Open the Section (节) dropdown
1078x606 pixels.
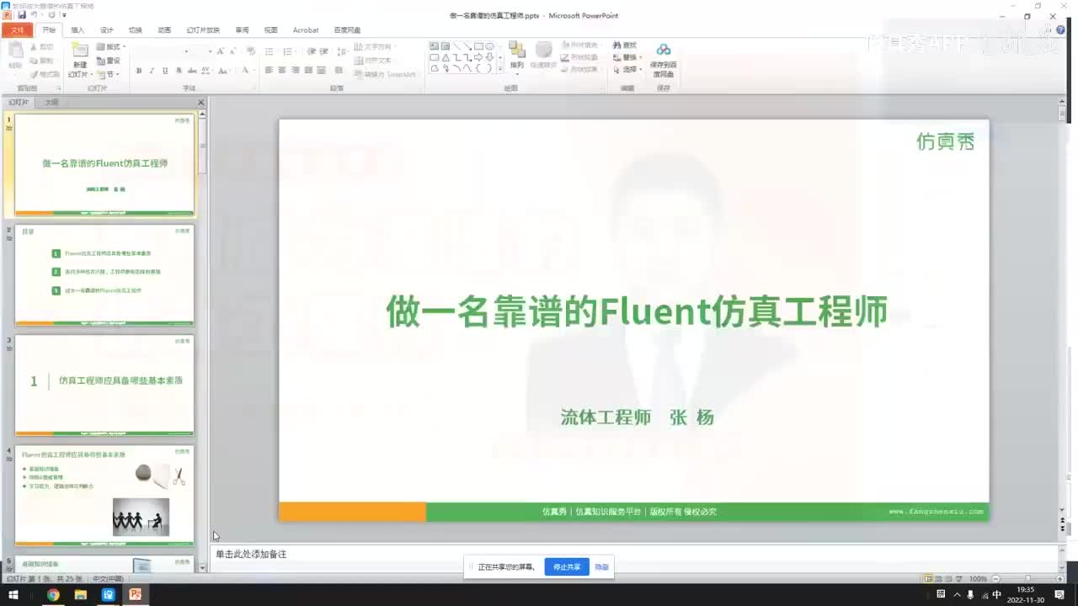tap(108, 75)
